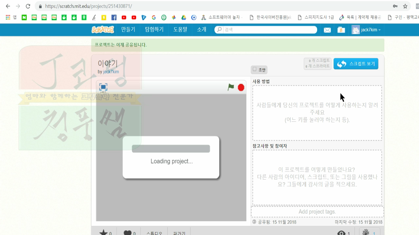Click the 스크립트 보기 button
This screenshot has height=235, width=419.
356,64
